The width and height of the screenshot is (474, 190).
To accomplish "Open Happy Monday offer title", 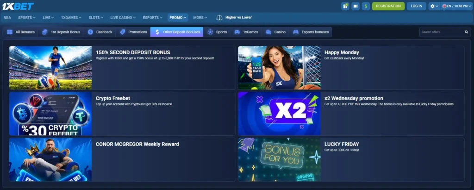I will click(342, 52).
